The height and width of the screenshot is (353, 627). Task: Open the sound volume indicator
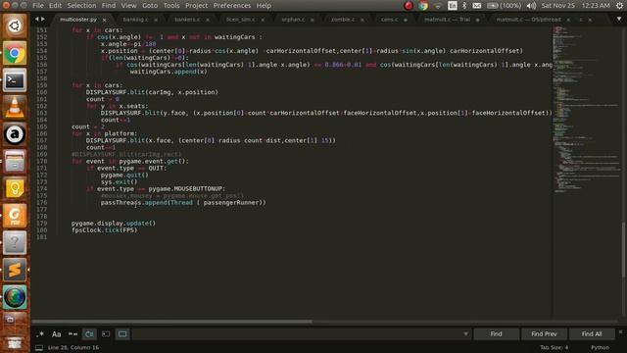tap(531, 6)
